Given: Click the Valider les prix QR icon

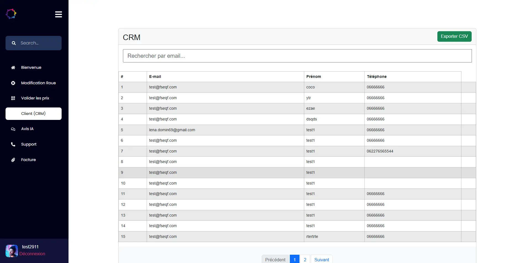Looking at the screenshot, I should 13,98.
